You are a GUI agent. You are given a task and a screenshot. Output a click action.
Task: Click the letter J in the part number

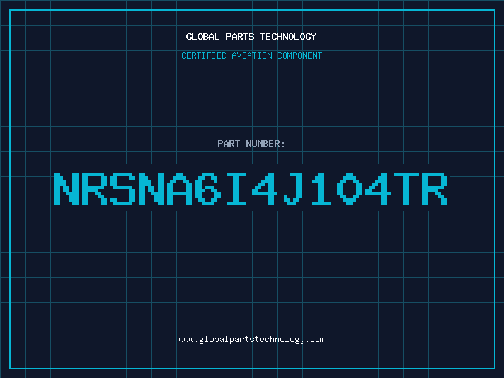(x=292, y=189)
